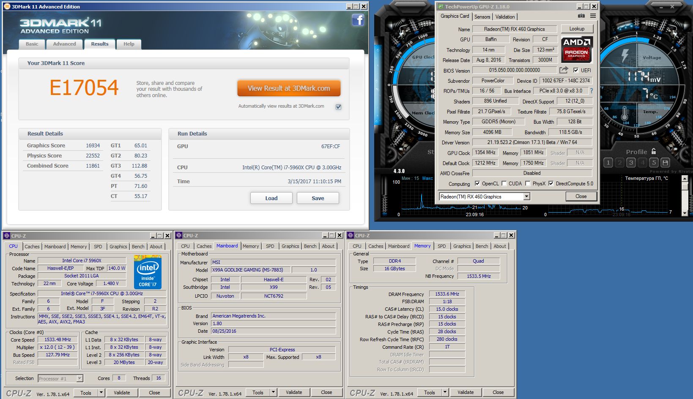Open the GPU-Z hamburger menu
Image resolution: width=693 pixels, height=399 pixels.
[x=593, y=16]
